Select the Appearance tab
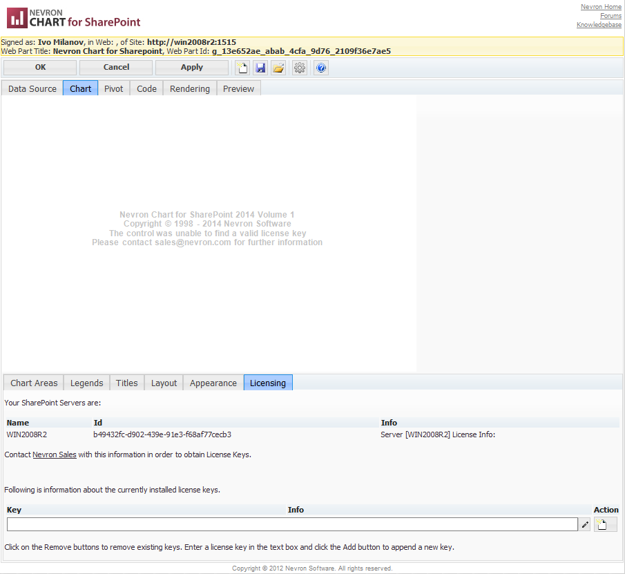The height and width of the screenshot is (574, 625). [x=213, y=383]
